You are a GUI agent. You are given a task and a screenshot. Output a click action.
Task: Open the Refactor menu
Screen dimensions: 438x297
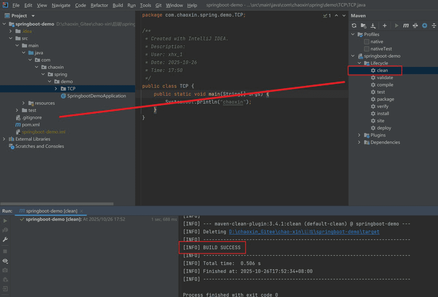99,5
